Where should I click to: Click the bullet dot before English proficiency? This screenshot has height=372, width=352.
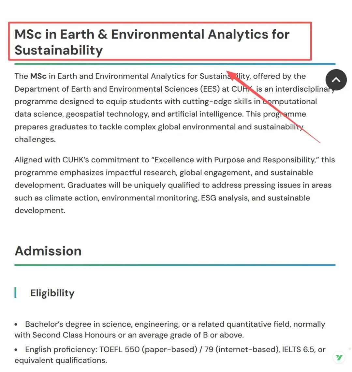(x=16, y=350)
